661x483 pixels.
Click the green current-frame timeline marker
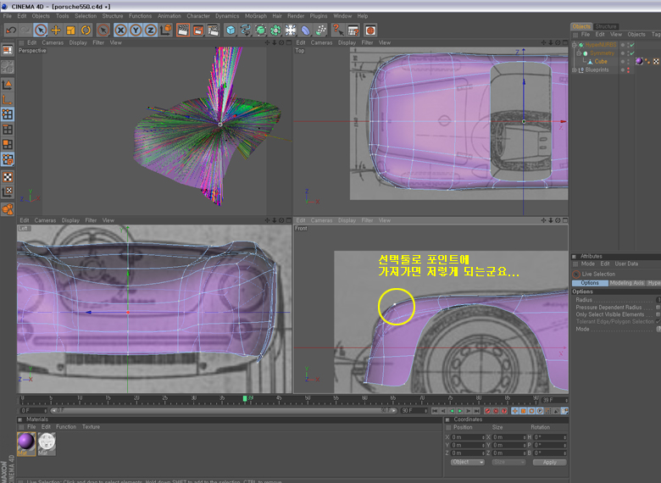pos(245,398)
